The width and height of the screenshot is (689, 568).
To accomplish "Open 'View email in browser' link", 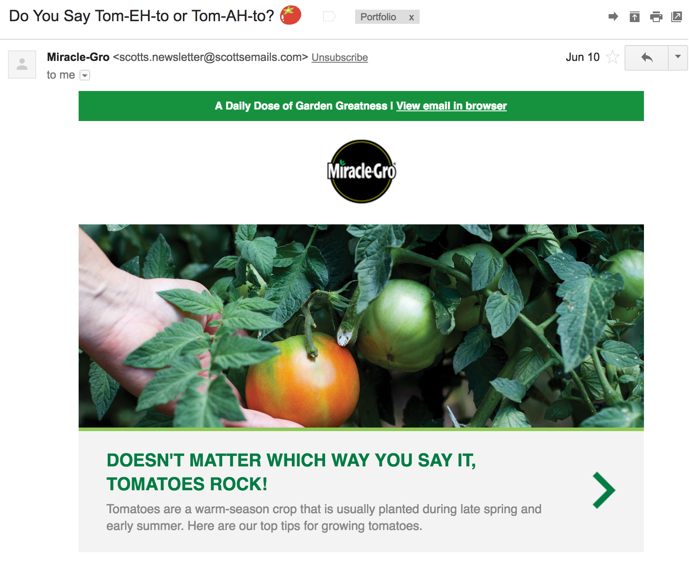I will 451,106.
